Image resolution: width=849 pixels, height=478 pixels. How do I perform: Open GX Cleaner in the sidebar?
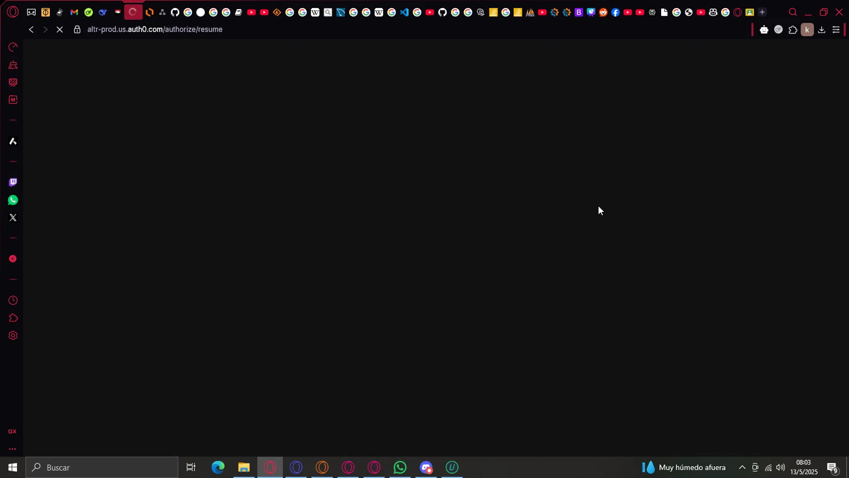(13, 65)
